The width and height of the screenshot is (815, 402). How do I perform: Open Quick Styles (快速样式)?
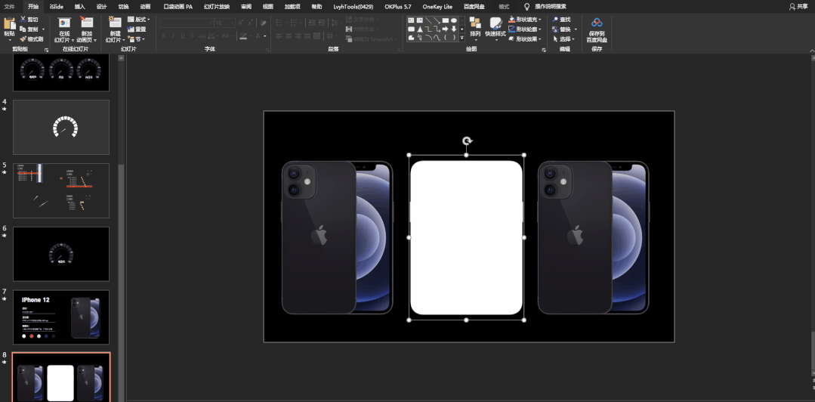pos(495,27)
